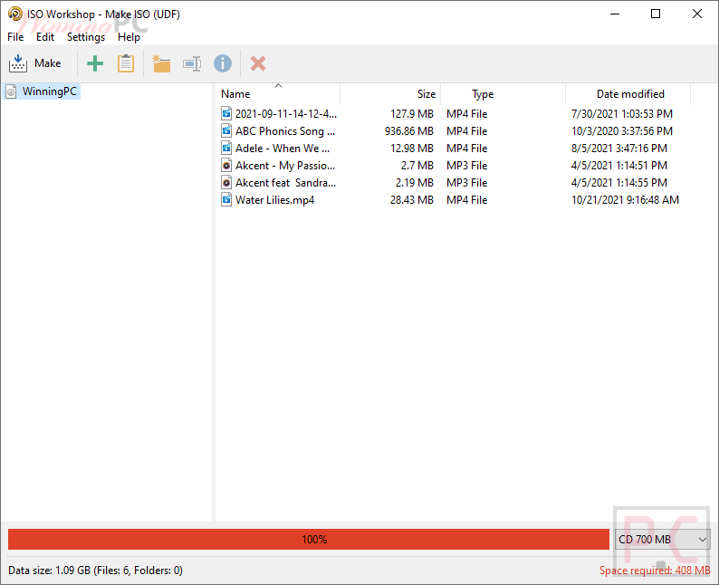Click the Space required: 408 MB text
Viewport: 719px width, 585px height.
point(655,571)
